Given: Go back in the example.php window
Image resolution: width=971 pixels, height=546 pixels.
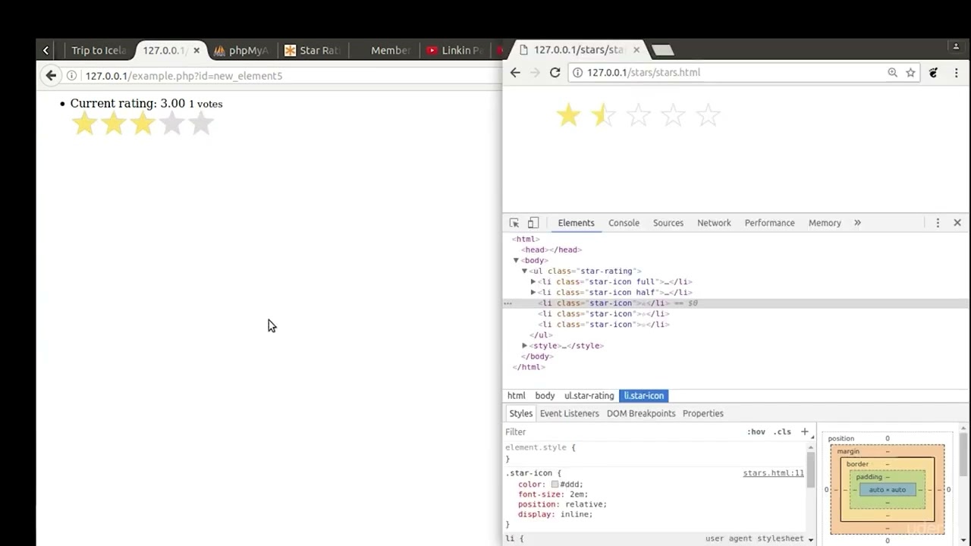Looking at the screenshot, I should pos(51,76).
